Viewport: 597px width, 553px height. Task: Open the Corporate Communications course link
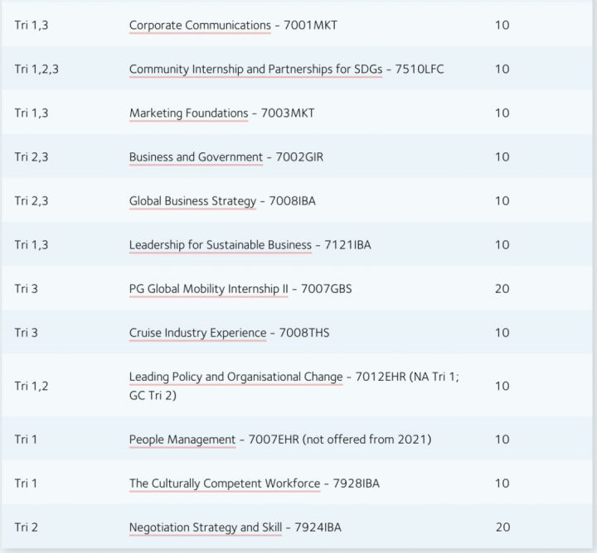click(200, 25)
